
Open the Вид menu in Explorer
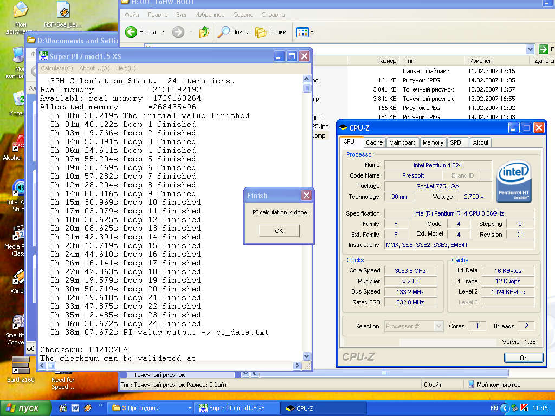coord(181,15)
